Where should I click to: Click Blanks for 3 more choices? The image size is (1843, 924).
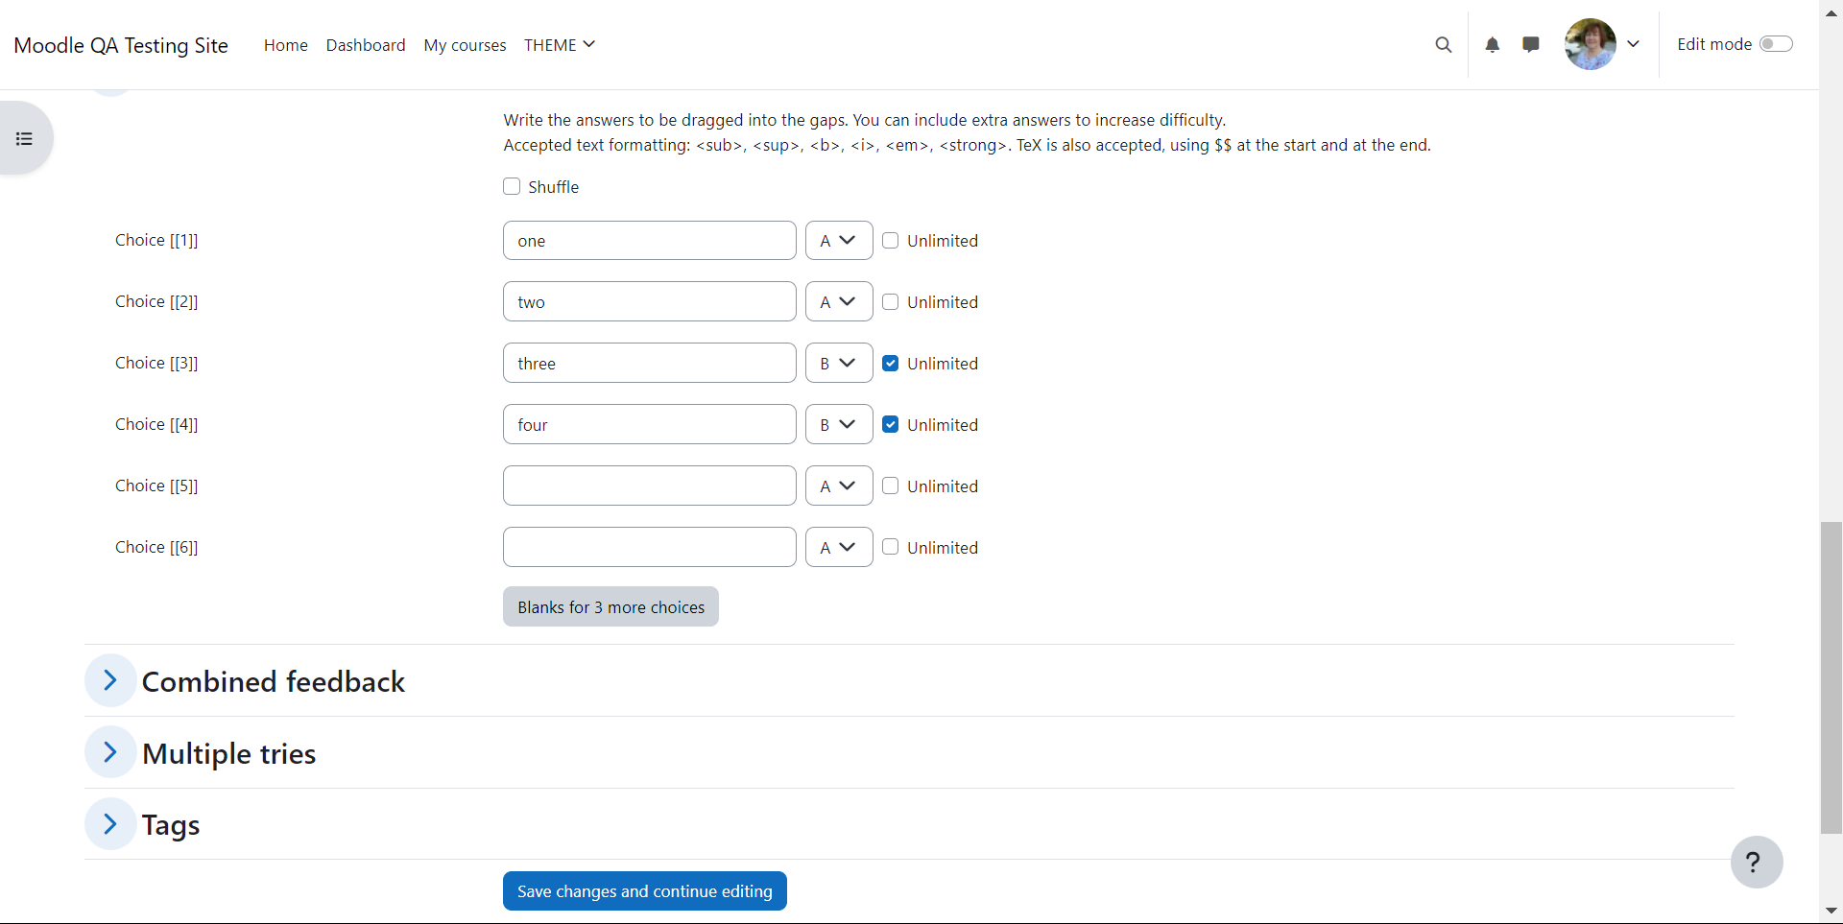[610, 606]
